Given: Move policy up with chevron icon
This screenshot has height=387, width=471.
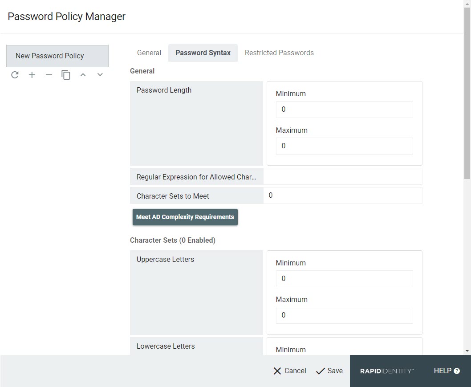Looking at the screenshot, I should point(83,75).
